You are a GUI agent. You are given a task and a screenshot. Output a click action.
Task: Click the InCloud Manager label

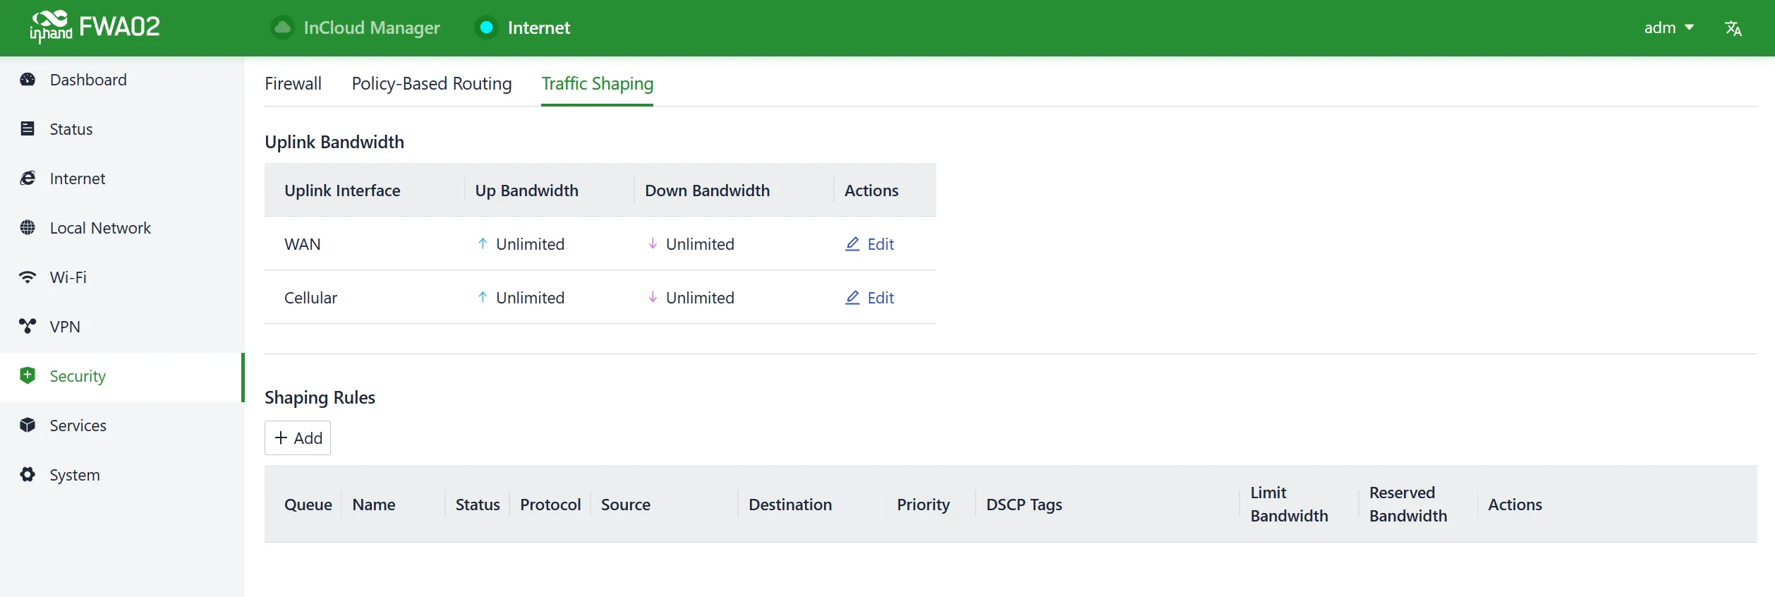(372, 28)
